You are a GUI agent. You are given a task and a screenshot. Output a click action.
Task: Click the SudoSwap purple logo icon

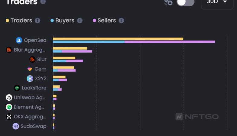coord(16,126)
